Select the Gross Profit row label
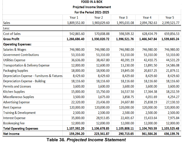193x143 pixels. tap(11, 39)
